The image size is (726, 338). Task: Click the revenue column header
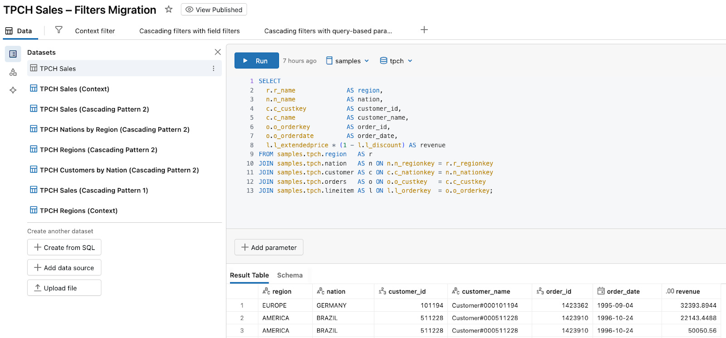(x=691, y=291)
